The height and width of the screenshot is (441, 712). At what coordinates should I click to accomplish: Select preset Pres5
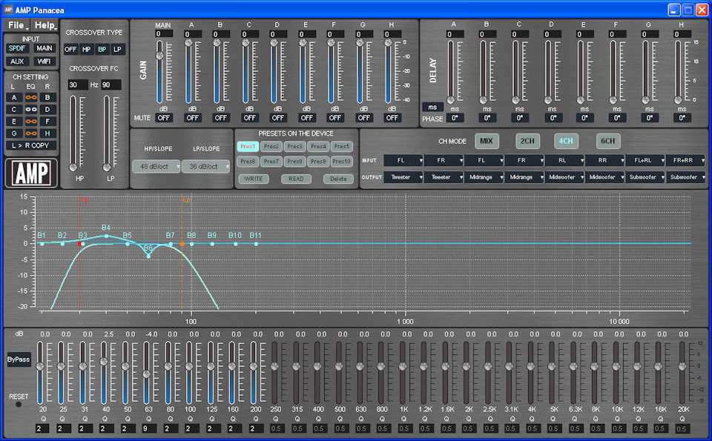point(341,147)
